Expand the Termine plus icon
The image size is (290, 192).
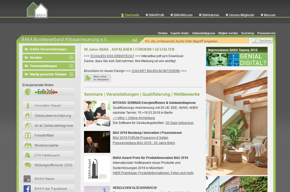coord(71,57)
